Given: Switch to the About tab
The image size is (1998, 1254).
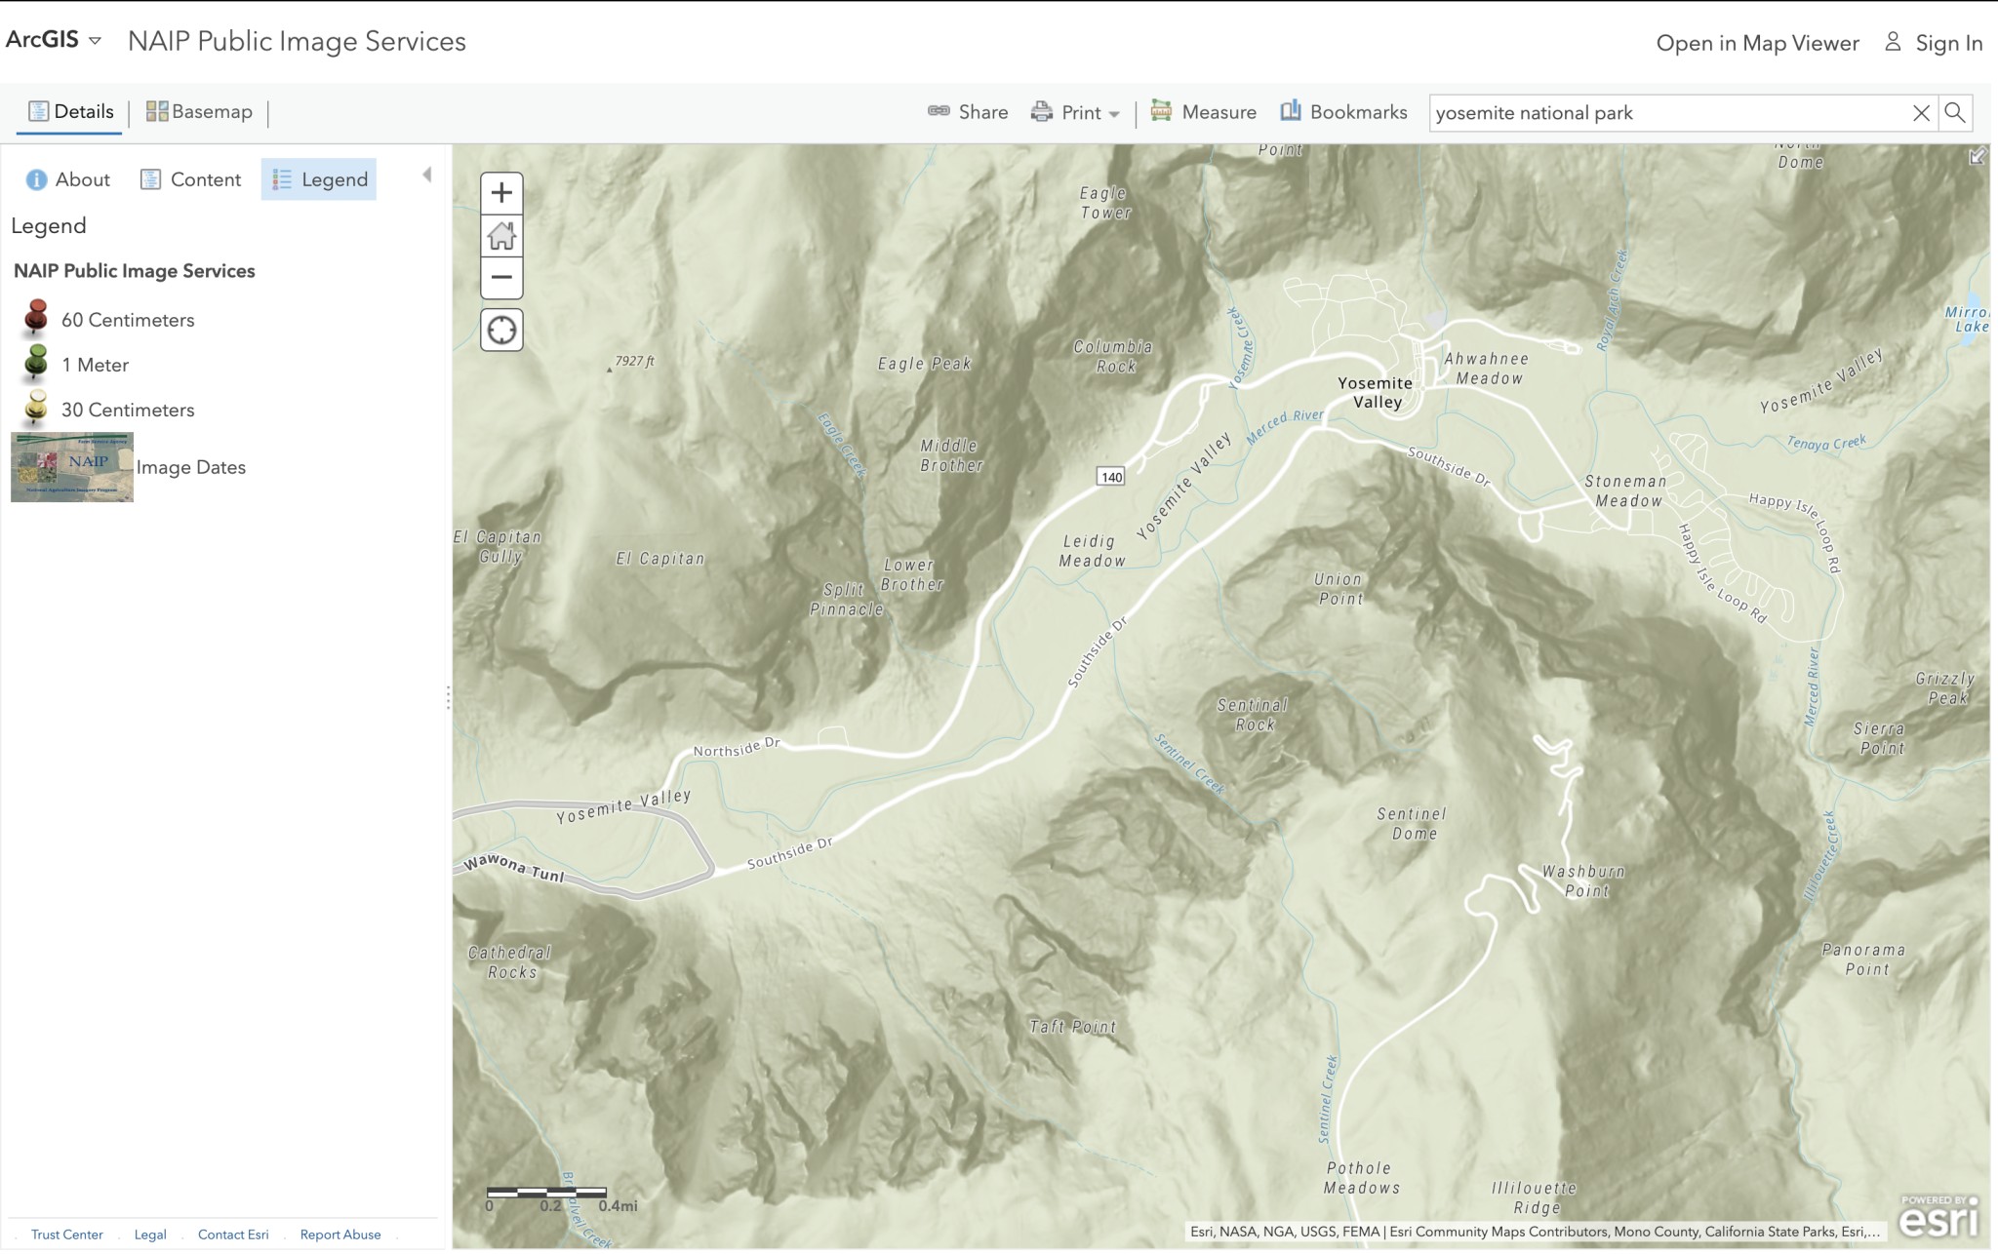Looking at the screenshot, I should pyautogui.click(x=68, y=179).
